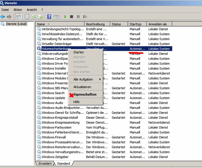Sort by the Beschreibung column header
Viewport: 202px width, 168px height.
coord(97,24)
